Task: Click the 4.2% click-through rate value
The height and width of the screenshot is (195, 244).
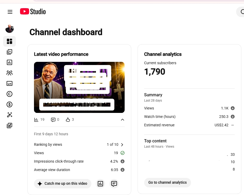Action: 114,161
